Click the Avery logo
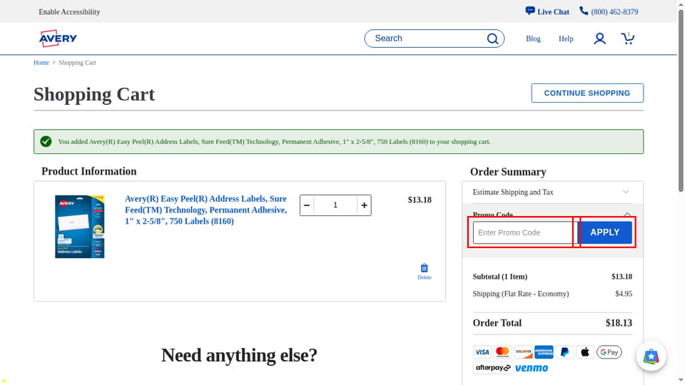Screen dimensions: 685x385 58,38
